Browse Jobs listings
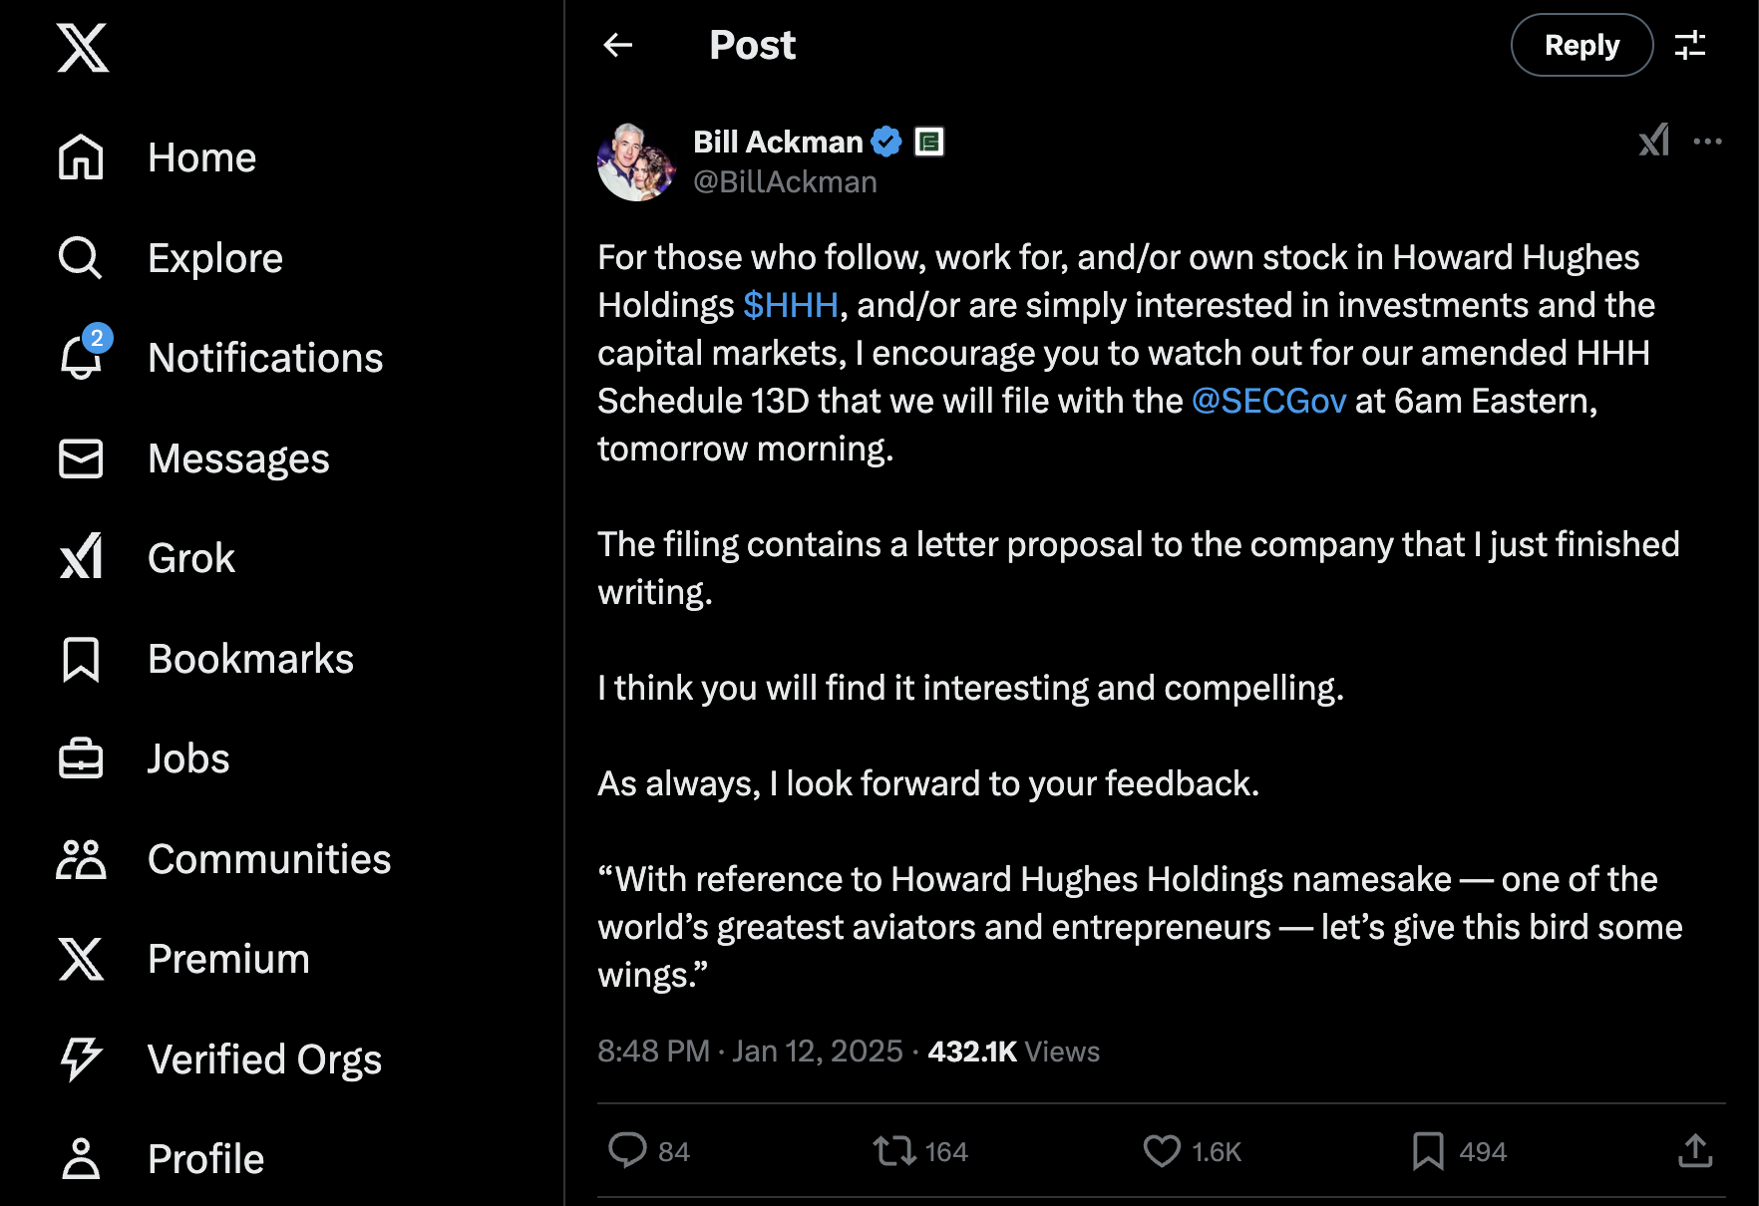The height and width of the screenshot is (1206, 1759). point(188,758)
